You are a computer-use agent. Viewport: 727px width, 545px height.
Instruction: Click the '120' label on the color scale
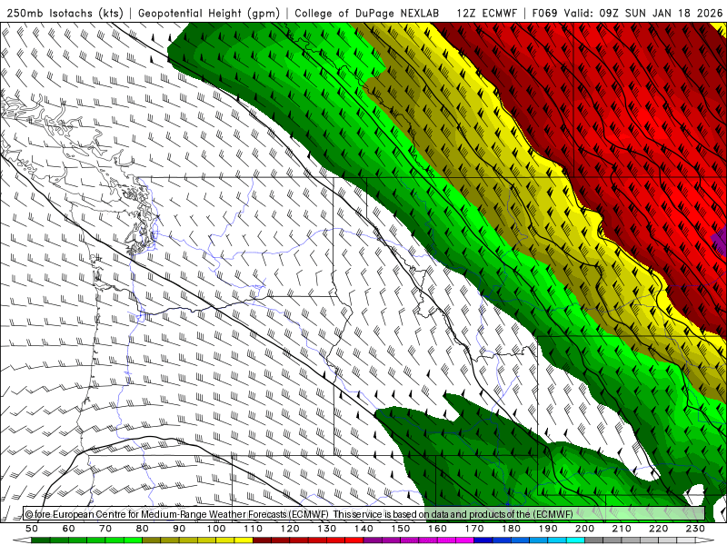[290, 529]
